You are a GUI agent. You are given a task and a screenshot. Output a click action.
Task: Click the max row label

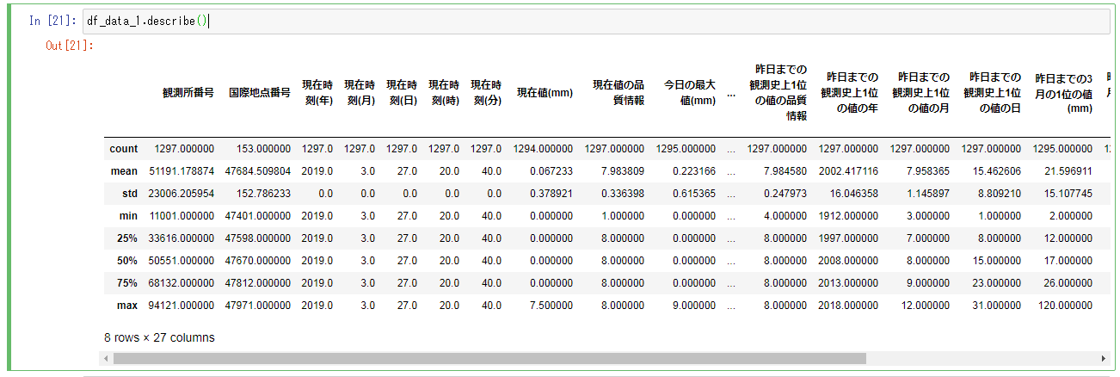click(x=127, y=306)
